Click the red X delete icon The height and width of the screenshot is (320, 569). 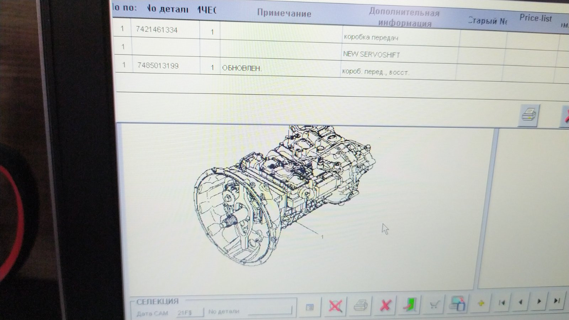(x=385, y=305)
